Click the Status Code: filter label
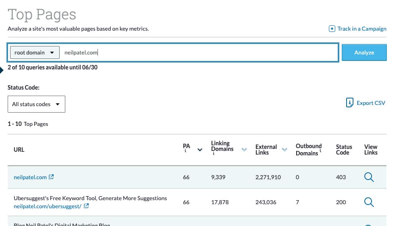The image size is (403, 226). point(23,88)
